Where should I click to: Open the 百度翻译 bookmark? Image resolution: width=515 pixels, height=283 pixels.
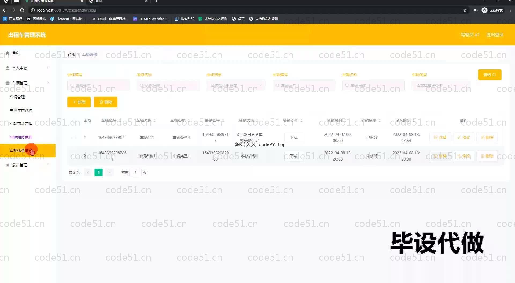[13, 19]
